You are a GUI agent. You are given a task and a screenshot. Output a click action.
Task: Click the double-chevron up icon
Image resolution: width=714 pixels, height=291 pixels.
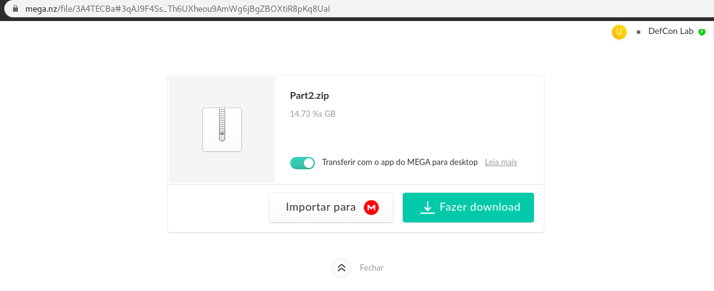pos(342,268)
